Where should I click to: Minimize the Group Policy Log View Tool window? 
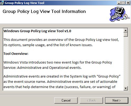coord(119,3)
